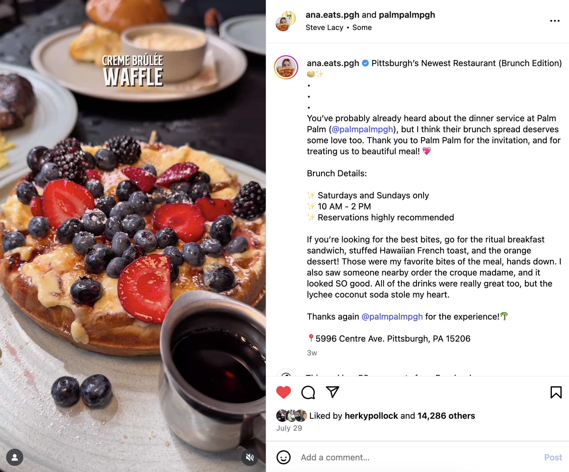
Task: Click the liker avatars cluster
Action: pyautogui.click(x=291, y=416)
